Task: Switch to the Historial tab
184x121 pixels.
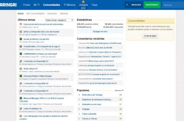Action: click(64, 14)
